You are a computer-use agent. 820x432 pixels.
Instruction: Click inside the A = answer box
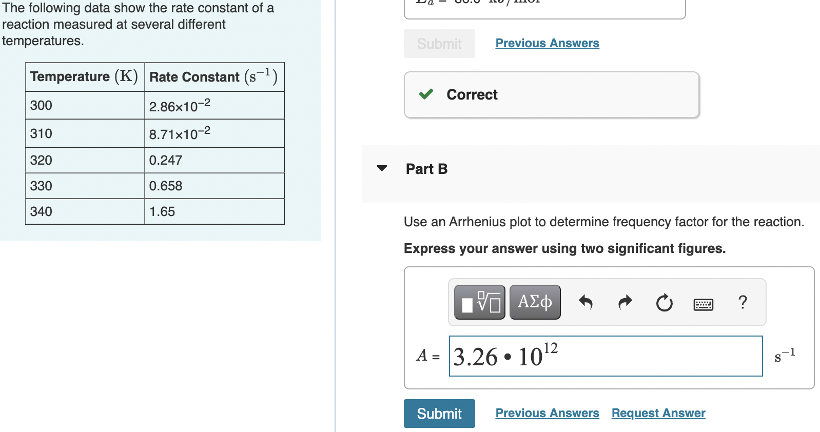(x=606, y=356)
